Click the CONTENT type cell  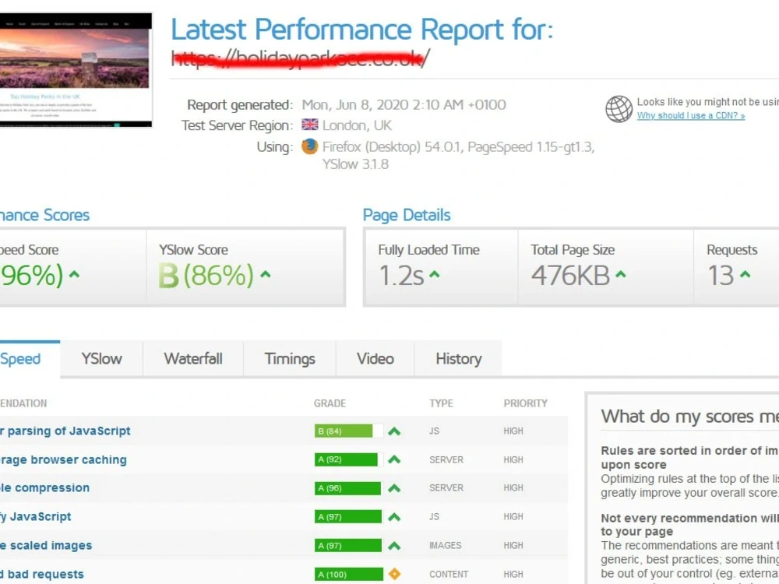(449, 574)
